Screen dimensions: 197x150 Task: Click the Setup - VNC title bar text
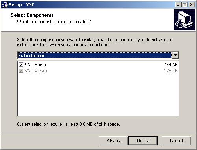(x=22, y=5)
